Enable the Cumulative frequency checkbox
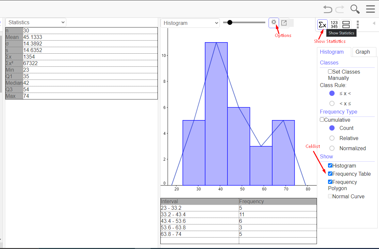The image size is (379, 249). [322, 119]
